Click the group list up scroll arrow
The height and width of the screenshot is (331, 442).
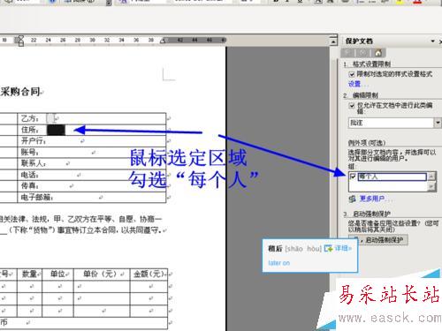(431, 177)
